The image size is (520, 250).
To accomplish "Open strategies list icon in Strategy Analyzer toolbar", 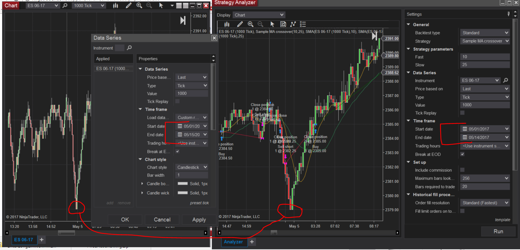I will (x=303, y=24).
